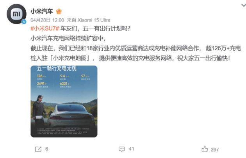
Task: Open comments via the speech bubble icon
Action: 121,149
